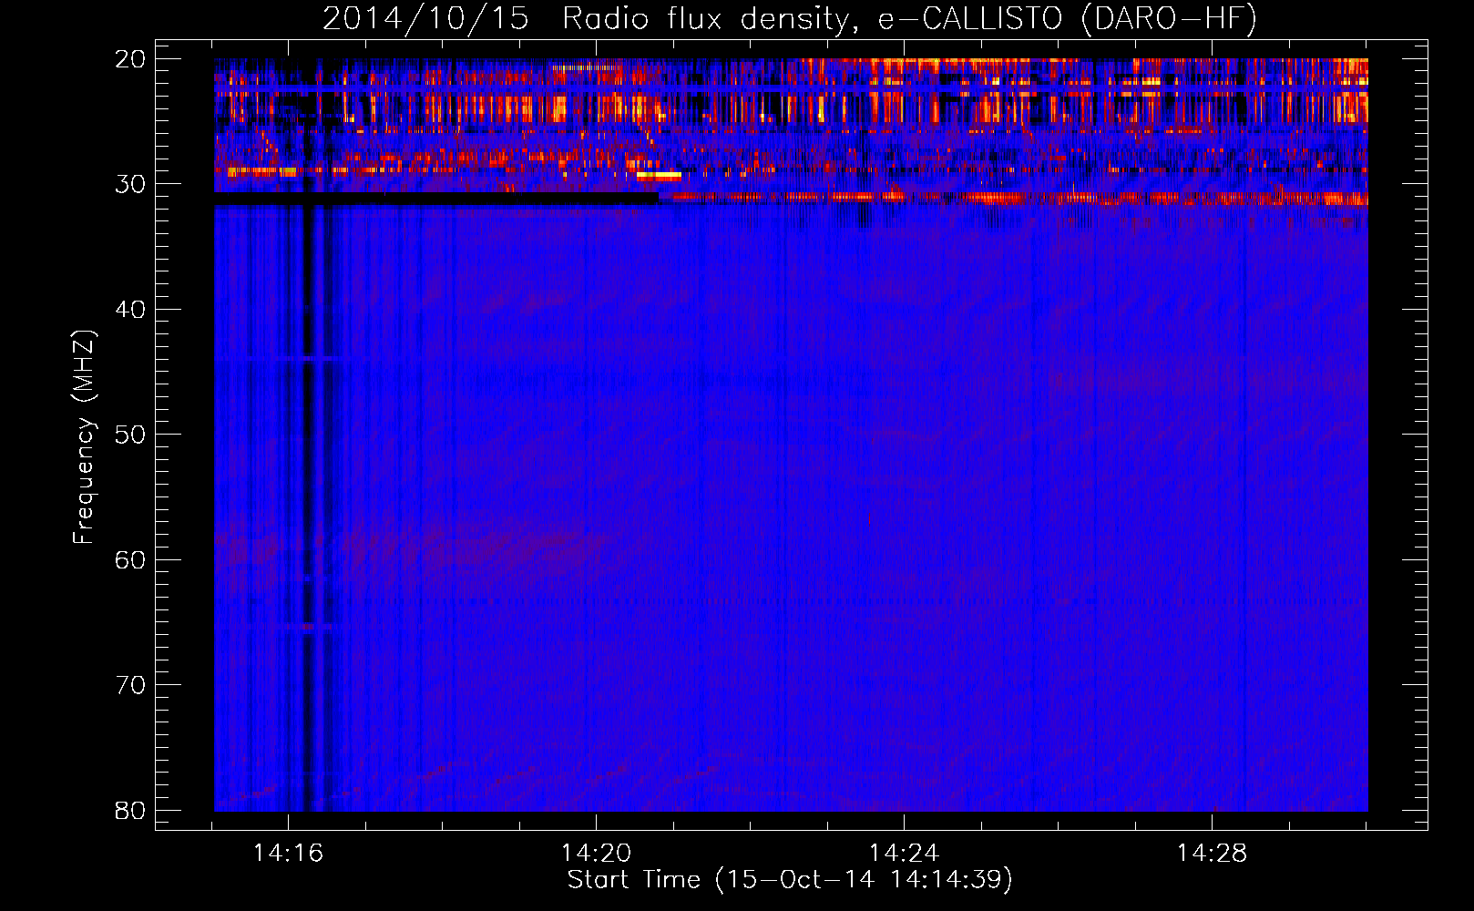
Task: Click the 'Start Time (15-Oct-14 14:14:39)' label
Action: 790,880
